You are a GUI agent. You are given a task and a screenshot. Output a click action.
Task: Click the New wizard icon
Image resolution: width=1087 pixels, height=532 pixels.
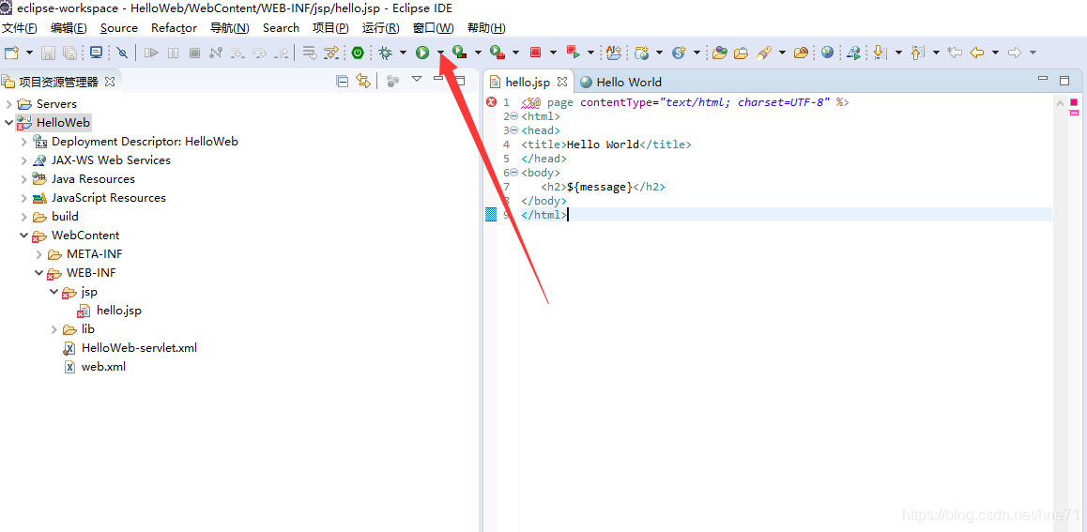coord(11,52)
